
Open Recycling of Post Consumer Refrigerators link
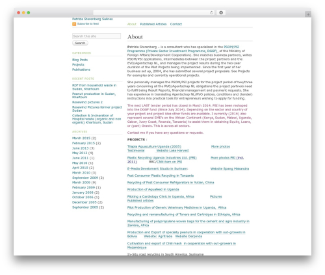click(x=170, y=183)
